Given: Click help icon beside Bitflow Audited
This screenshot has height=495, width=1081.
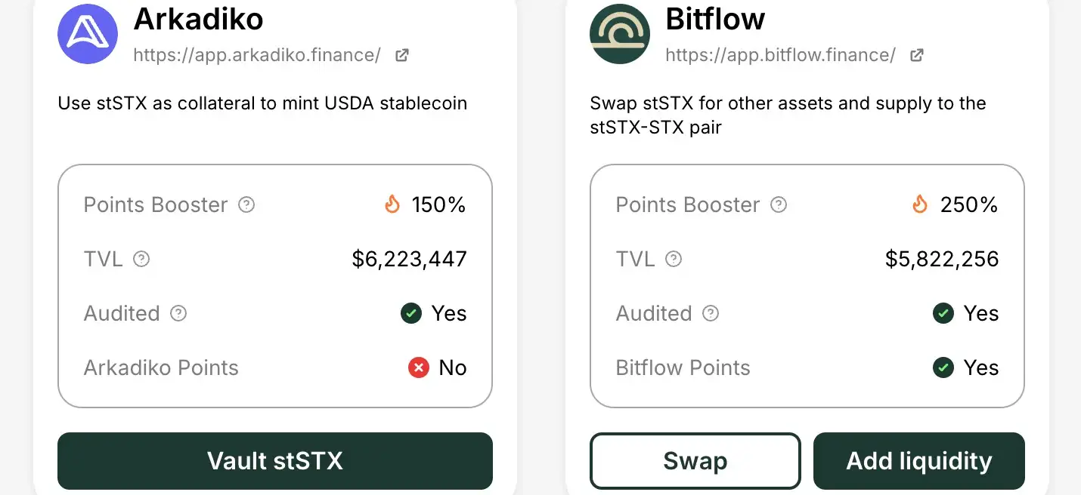Looking at the screenshot, I should [711, 313].
